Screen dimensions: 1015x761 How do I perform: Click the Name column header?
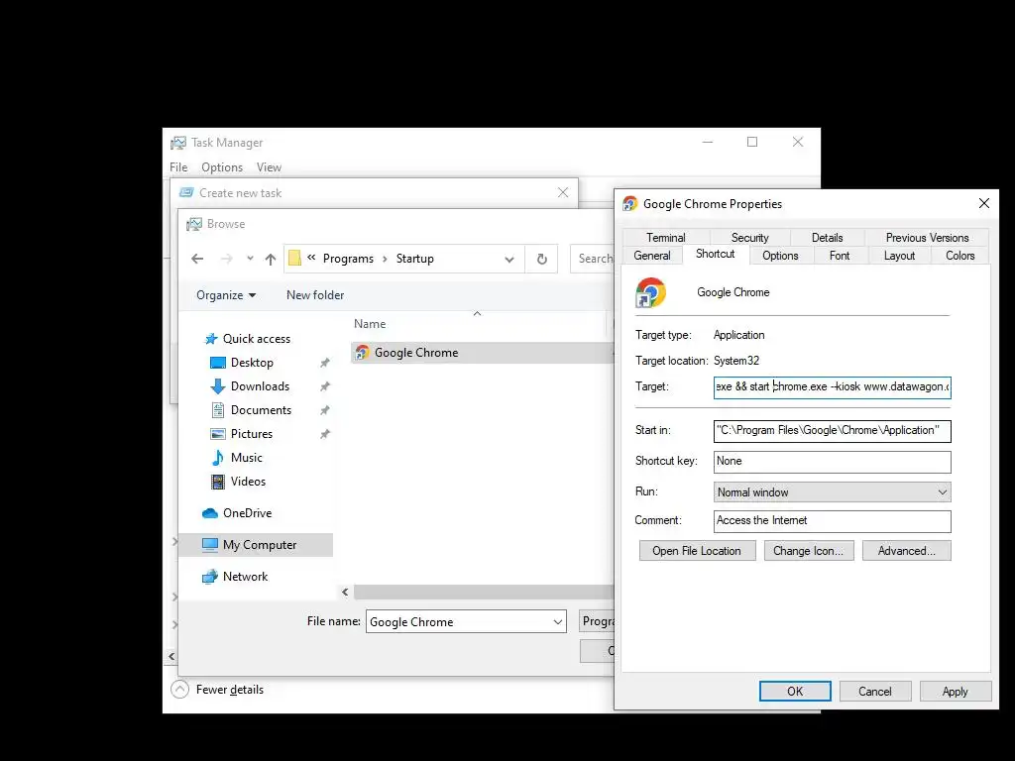[370, 324]
